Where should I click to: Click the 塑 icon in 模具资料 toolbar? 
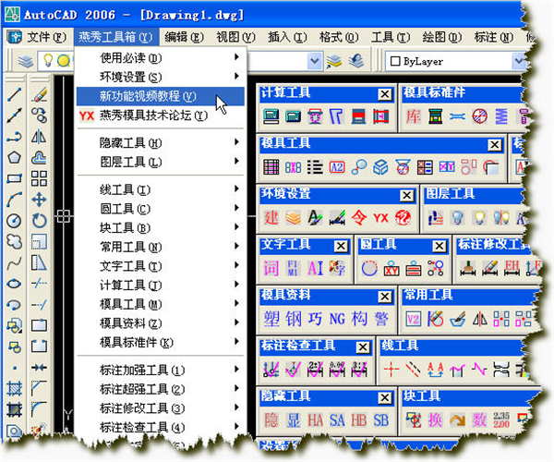271,318
